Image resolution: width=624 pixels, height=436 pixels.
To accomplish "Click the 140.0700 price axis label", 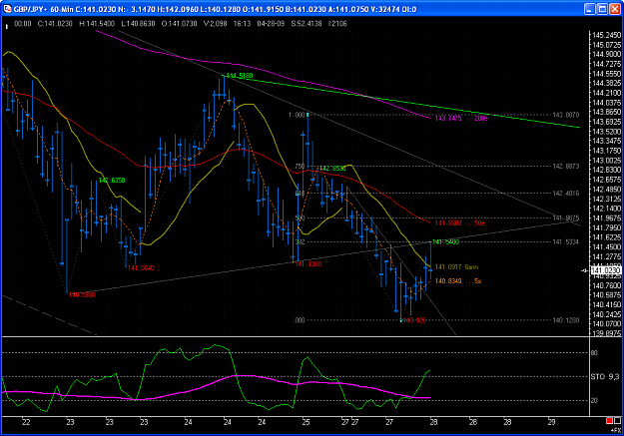I will pos(606,324).
